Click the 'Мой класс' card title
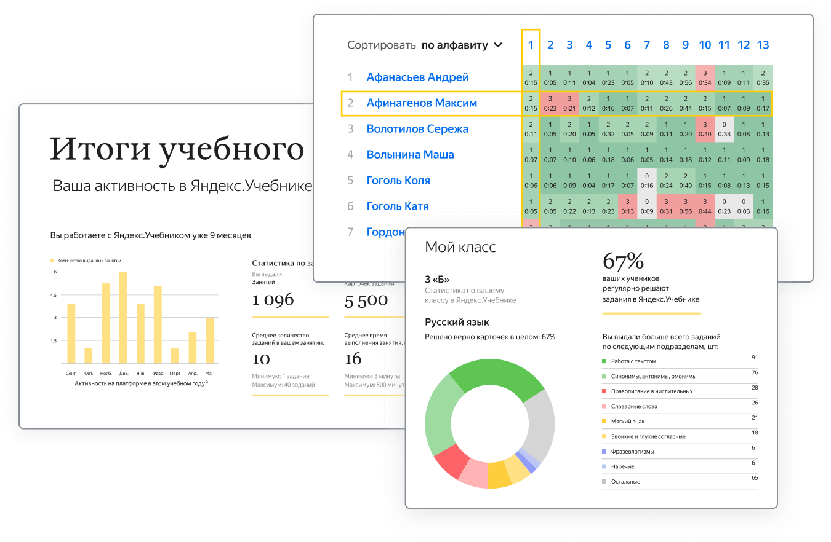 click(461, 247)
